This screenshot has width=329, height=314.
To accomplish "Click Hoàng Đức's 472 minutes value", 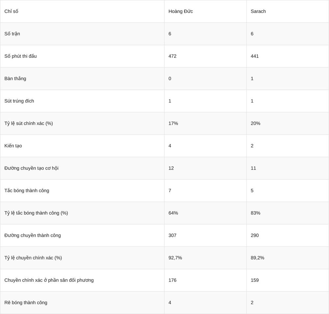I will coord(172,56).
